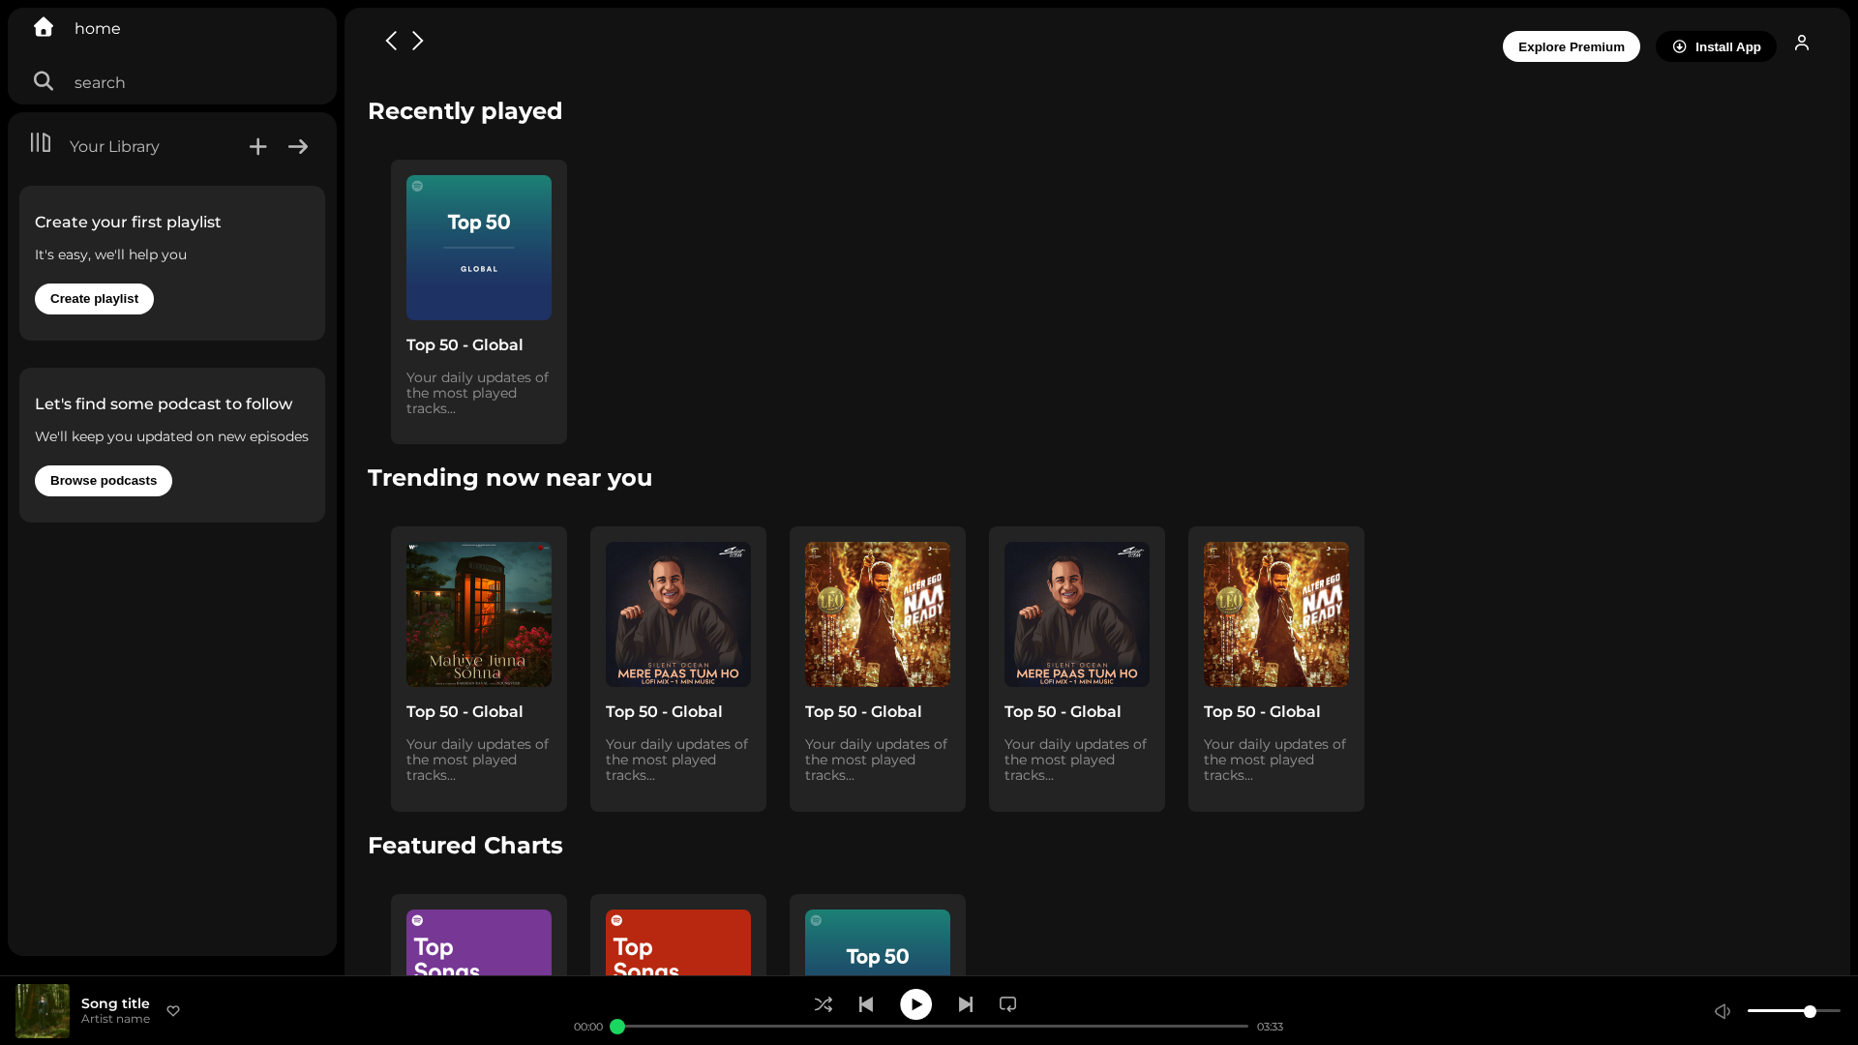Screen dimensions: 1858x1045
Task: Click the search magnifier icon
Action: 44,81
